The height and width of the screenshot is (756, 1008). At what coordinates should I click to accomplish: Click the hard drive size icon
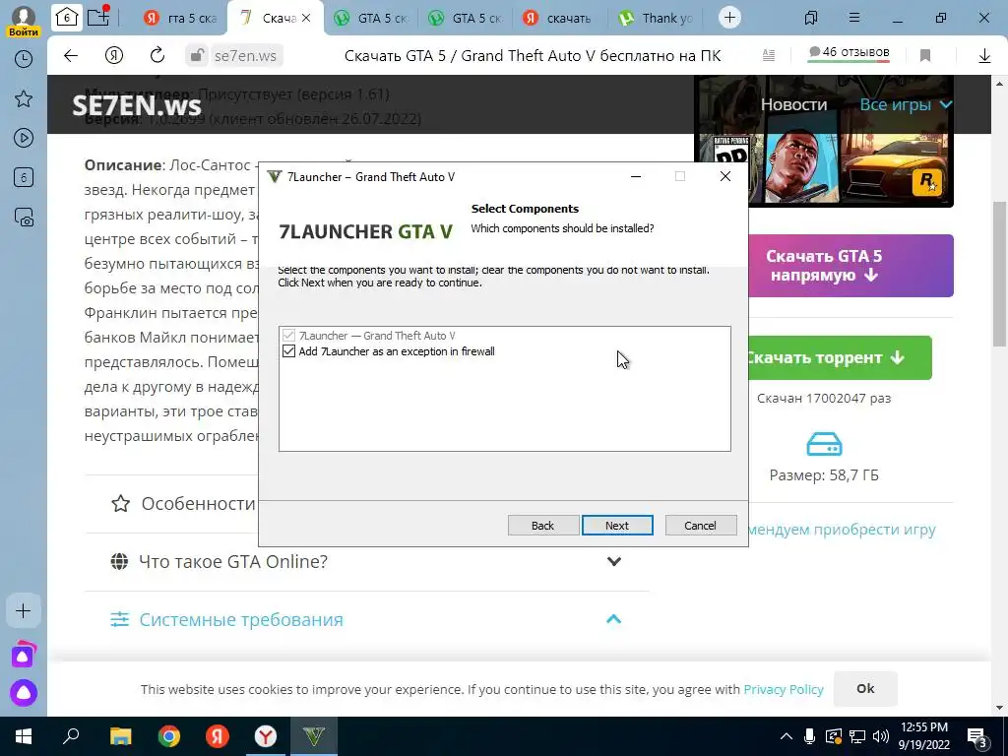coord(824,444)
